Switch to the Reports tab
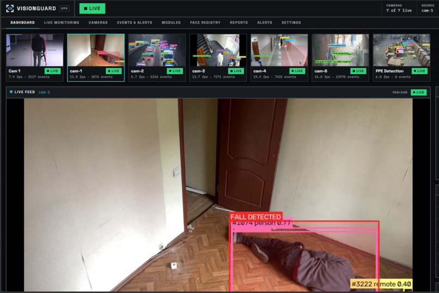439x293 pixels. click(239, 23)
